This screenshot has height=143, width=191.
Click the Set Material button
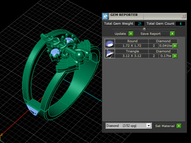pos(165,126)
